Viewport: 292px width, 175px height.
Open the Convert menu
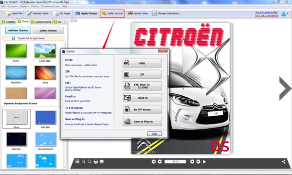(x=13, y=6)
